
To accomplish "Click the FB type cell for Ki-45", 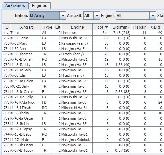I will pos(48,102).
